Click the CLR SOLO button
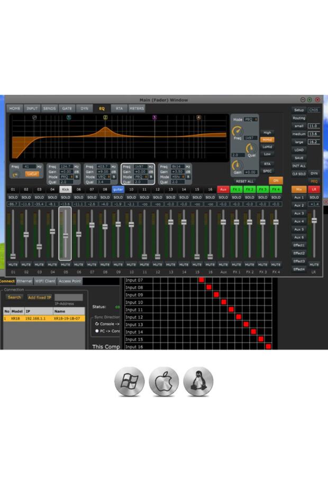 pos(299,174)
